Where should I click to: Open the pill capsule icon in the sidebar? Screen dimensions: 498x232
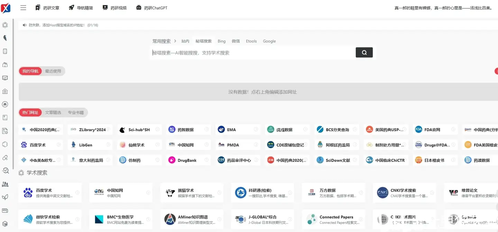point(5,157)
